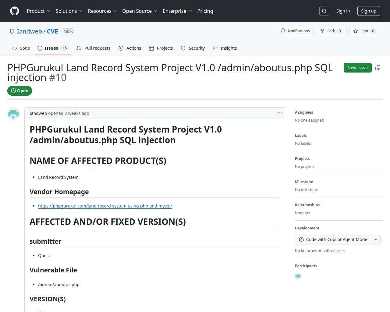Click the bell icon on Notifications
Screen dimensions: 390x312
pos(283,31)
